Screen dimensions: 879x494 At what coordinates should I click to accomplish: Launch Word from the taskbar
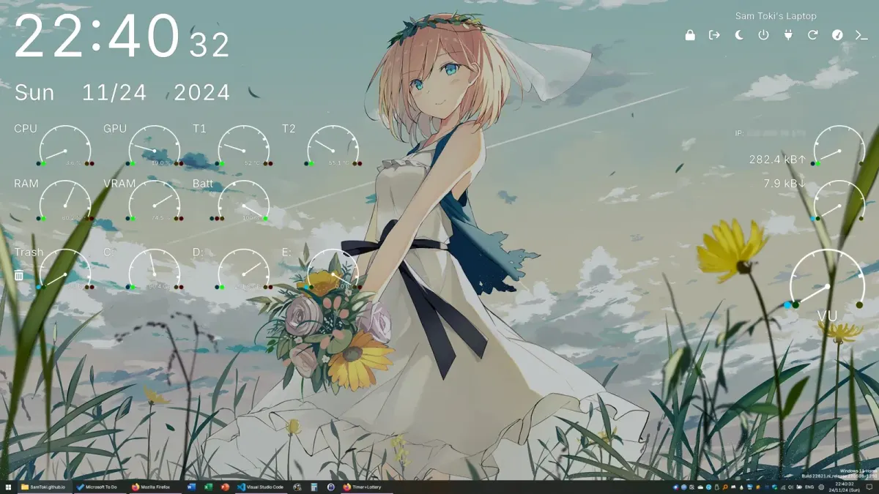point(191,487)
